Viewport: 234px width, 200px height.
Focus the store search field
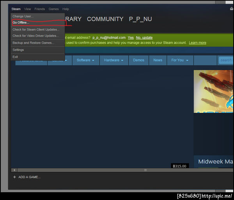click(x=226, y=60)
